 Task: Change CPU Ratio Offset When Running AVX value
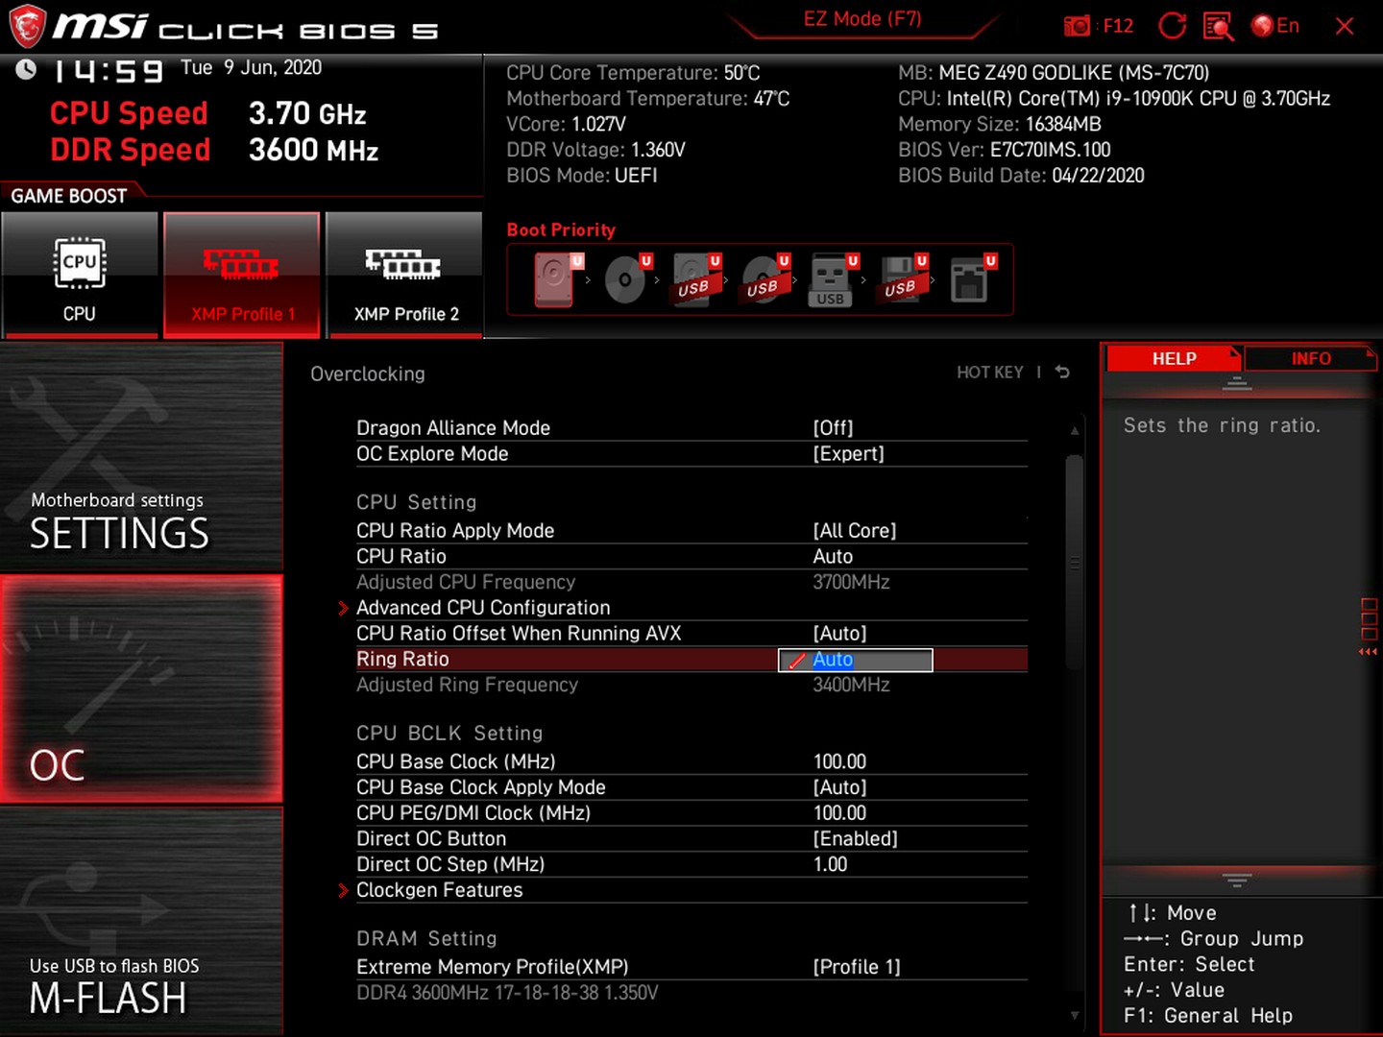[x=839, y=634]
